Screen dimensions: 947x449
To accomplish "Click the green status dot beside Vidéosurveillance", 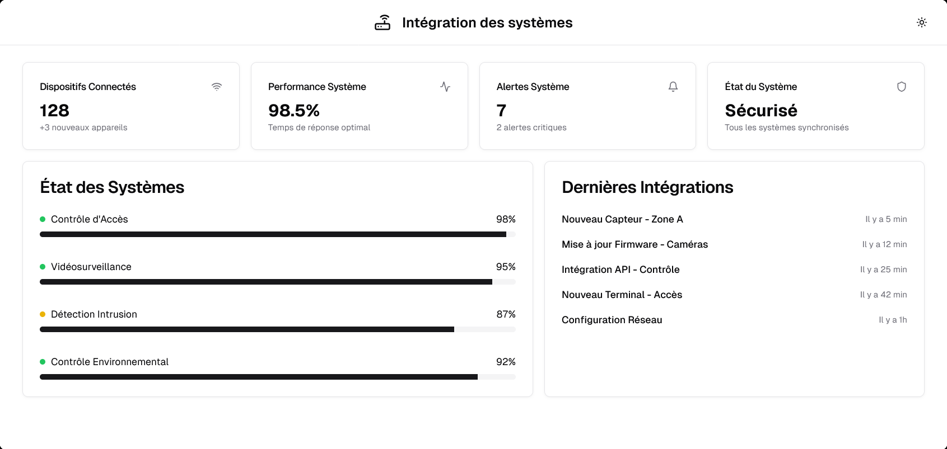I will [x=43, y=267].
